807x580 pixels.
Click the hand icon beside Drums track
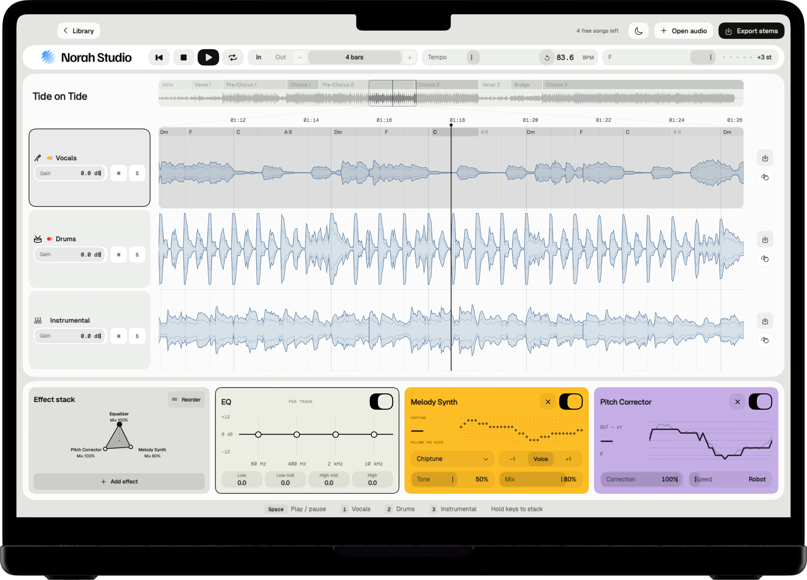click(x=765, y=258)
